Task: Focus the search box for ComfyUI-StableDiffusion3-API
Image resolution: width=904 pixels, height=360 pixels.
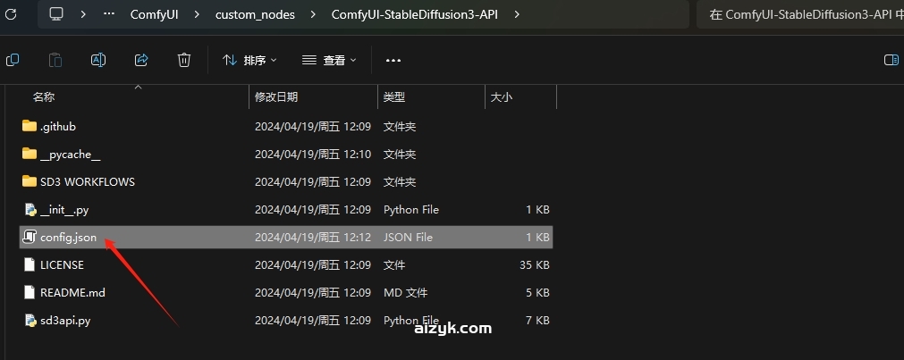Action: 800,14
